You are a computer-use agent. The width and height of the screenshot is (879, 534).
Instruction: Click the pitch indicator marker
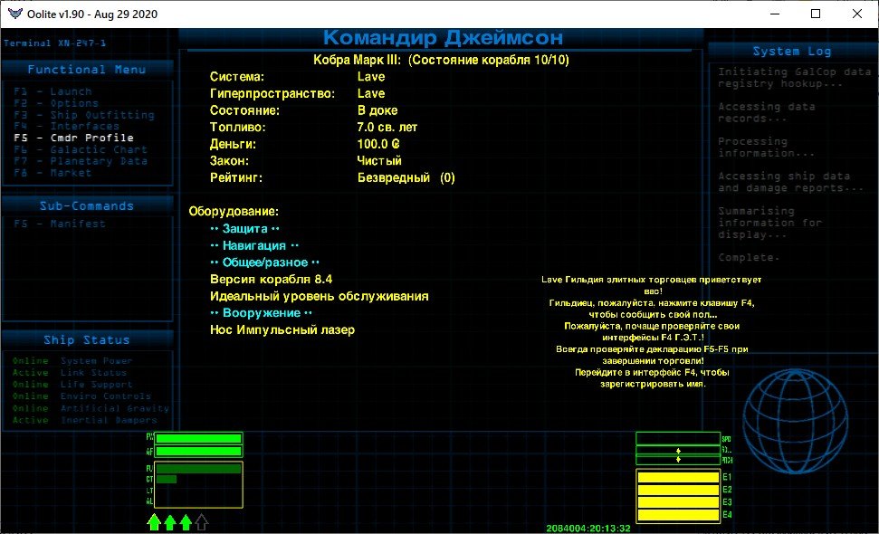pos(678,460)
